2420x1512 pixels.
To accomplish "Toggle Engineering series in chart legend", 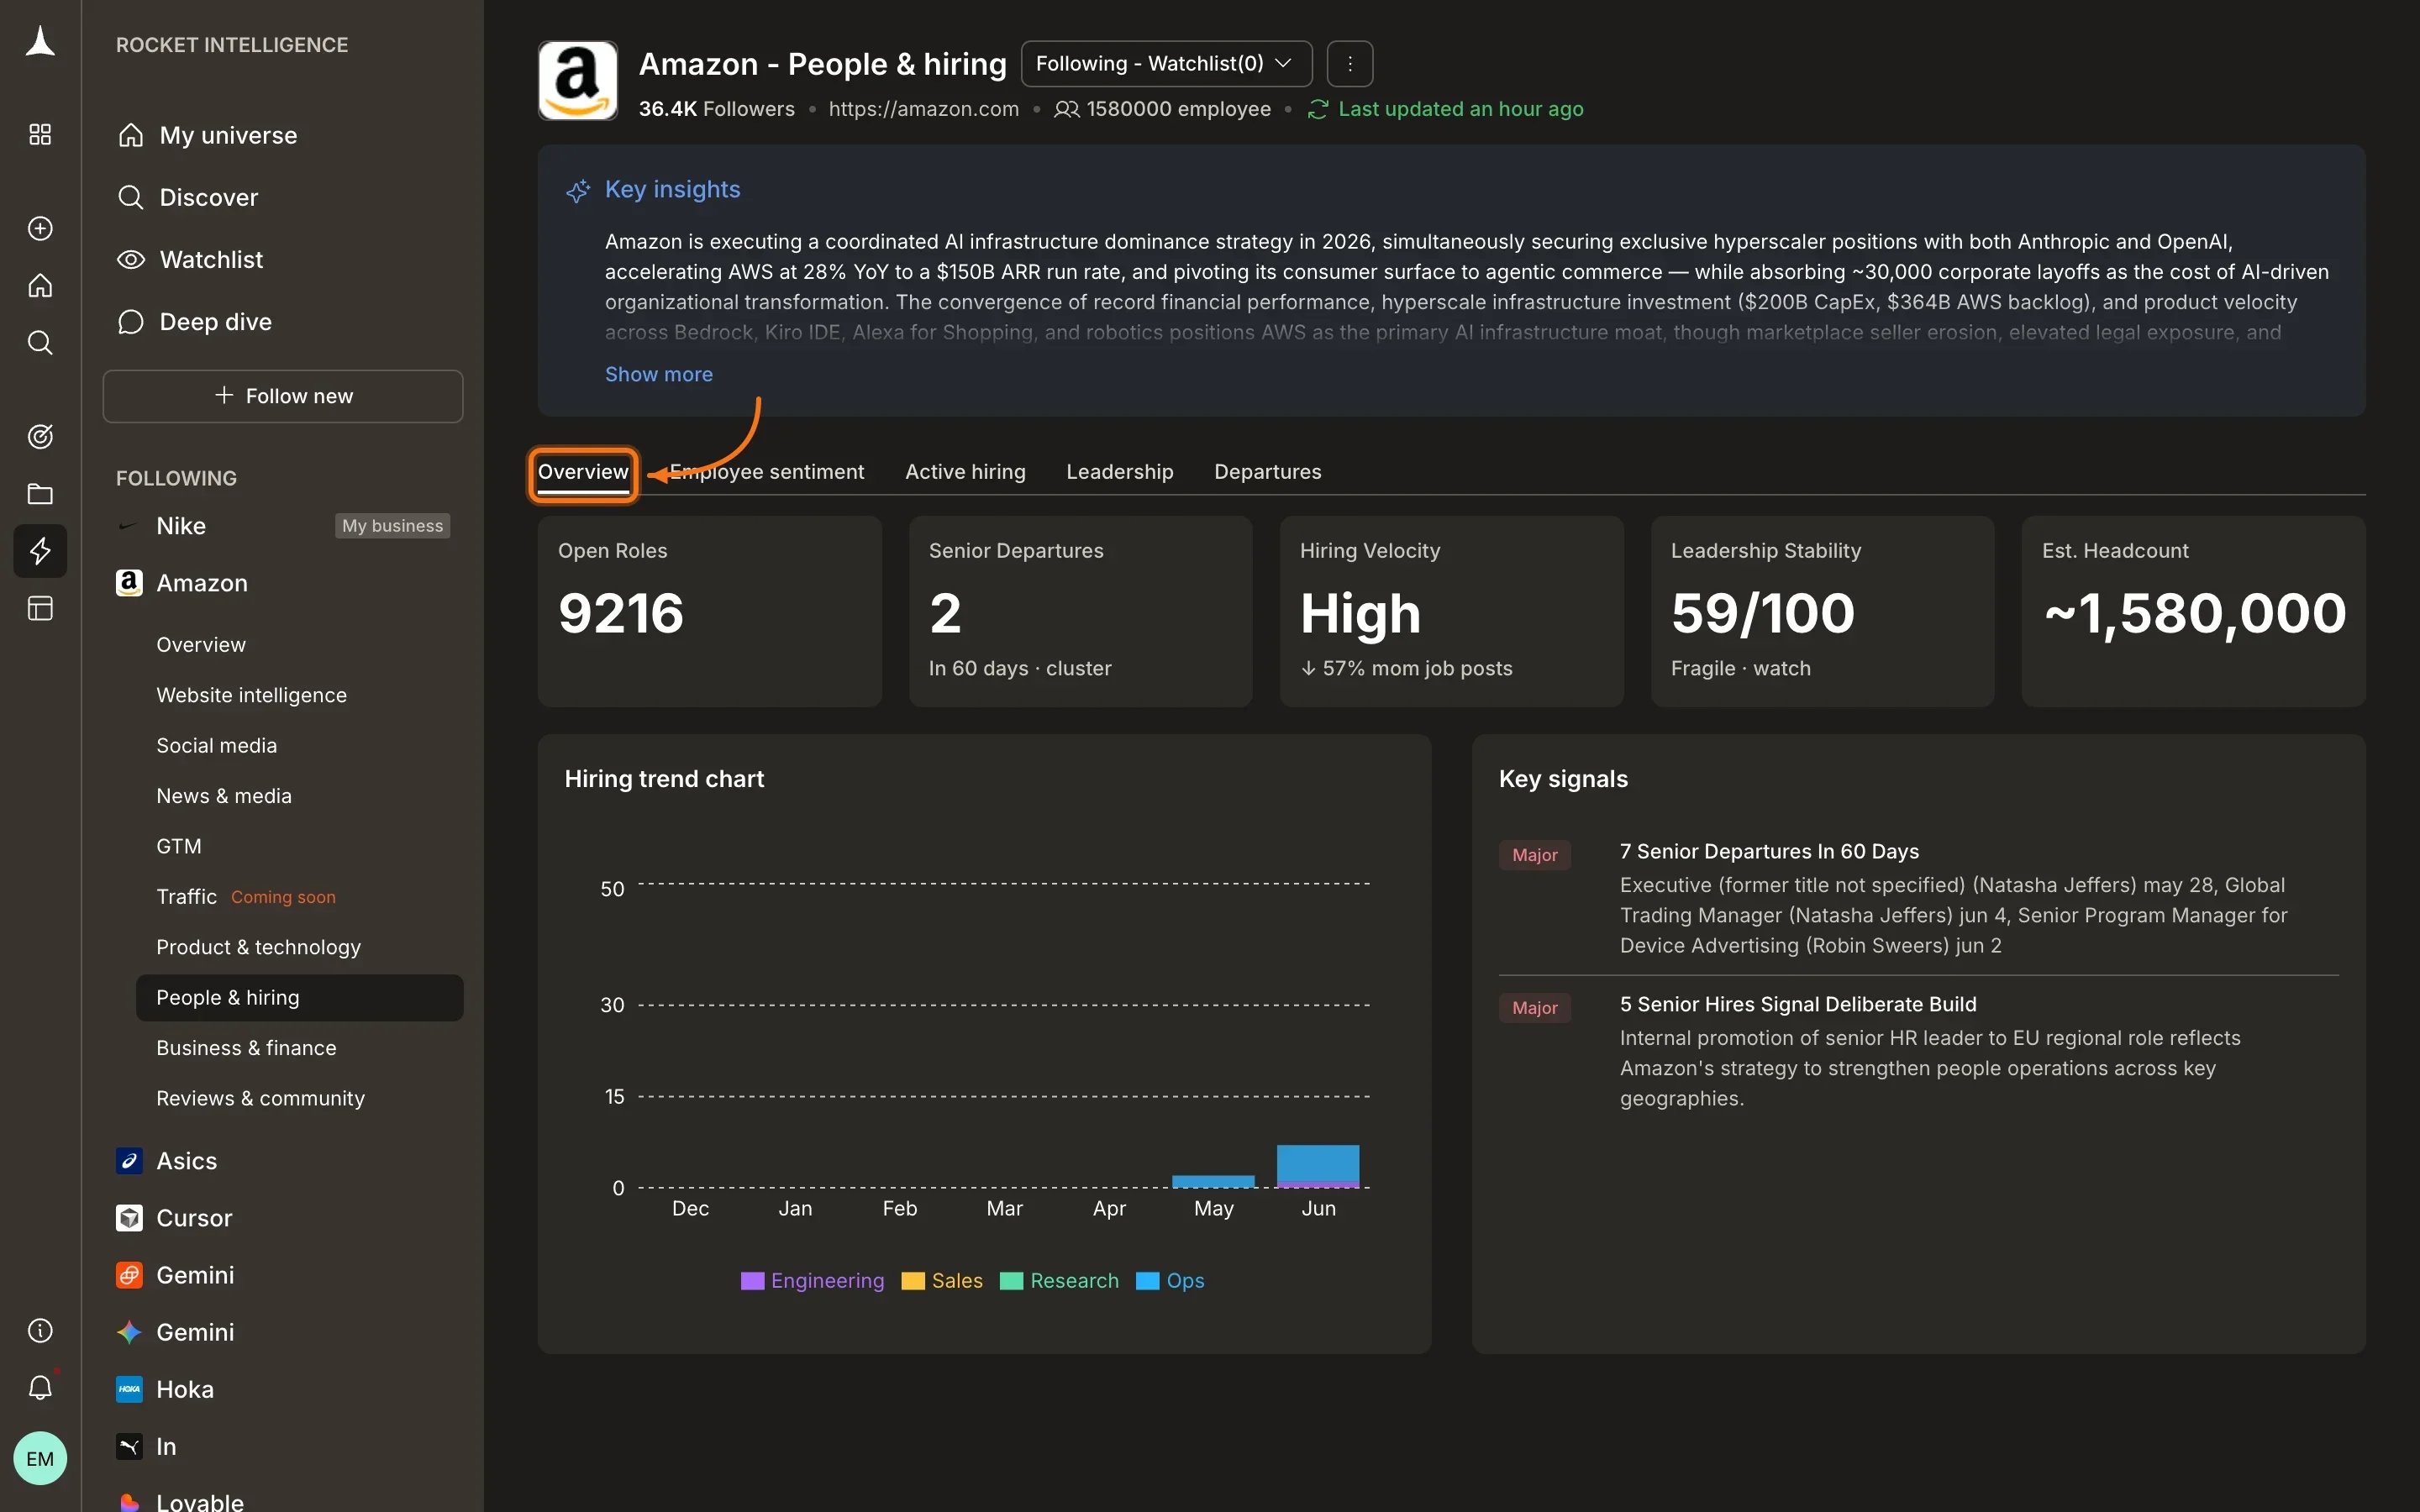I will click(812, 1281).
